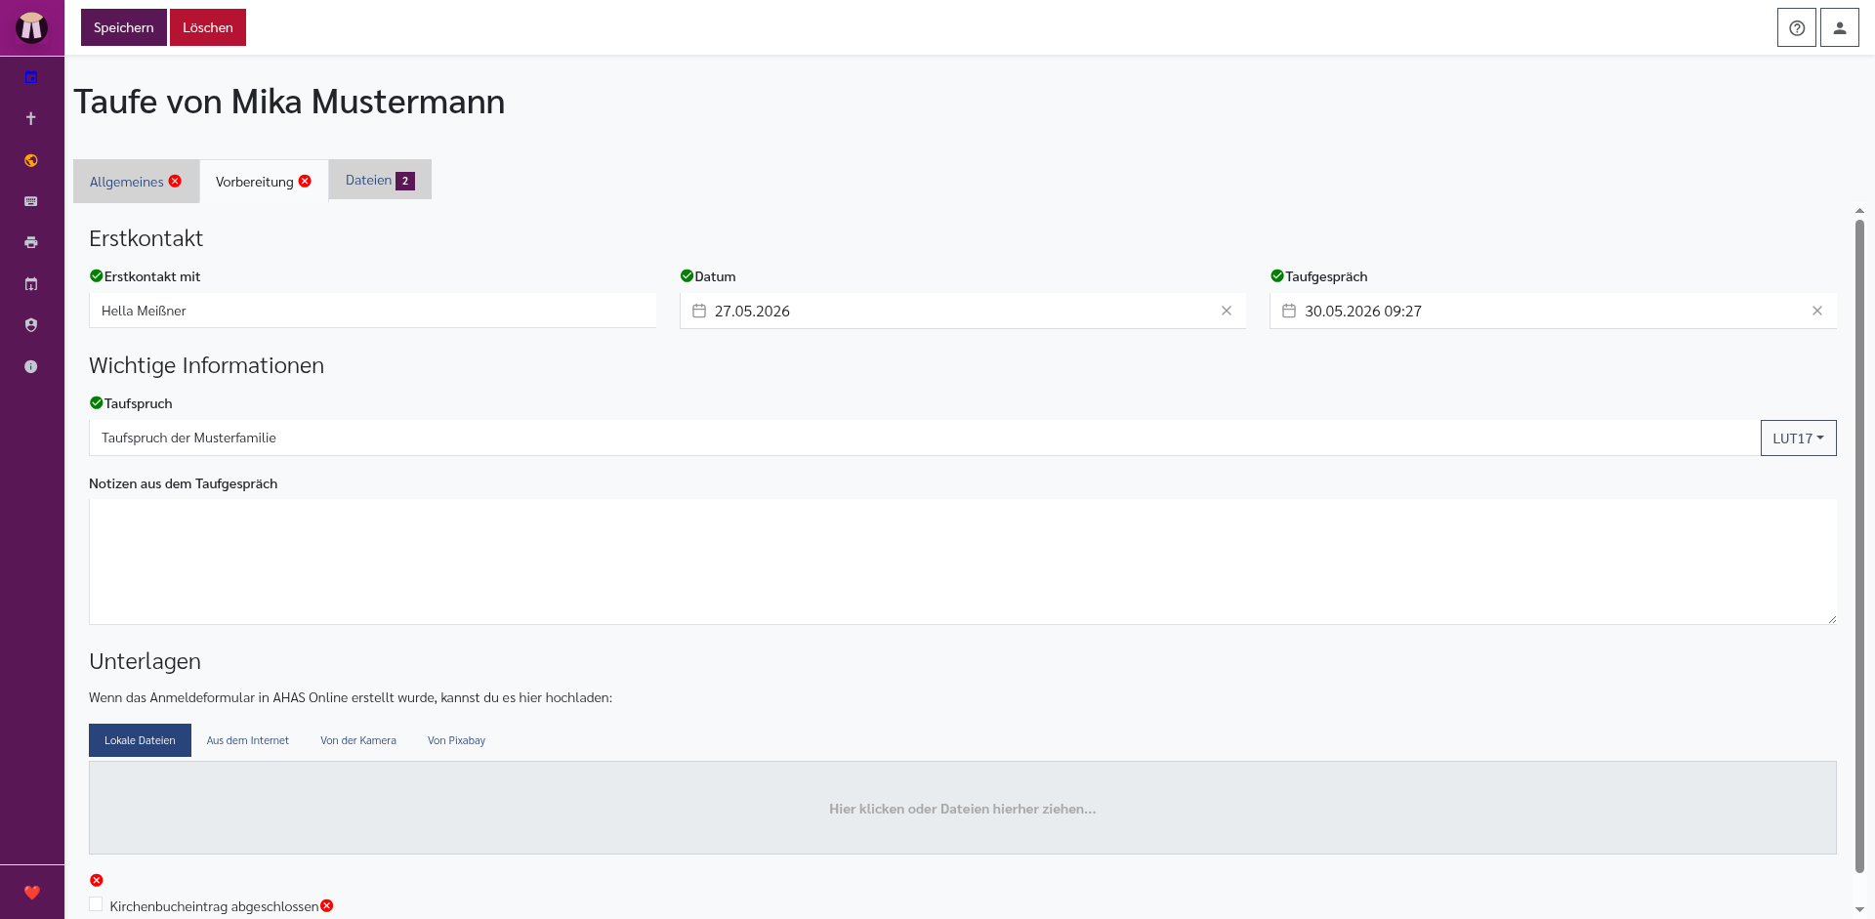Screen dimensions: 1875x919
Task: Click into the Notizen aus dem Taufgespräch textarea
Action: pos(962,562)
